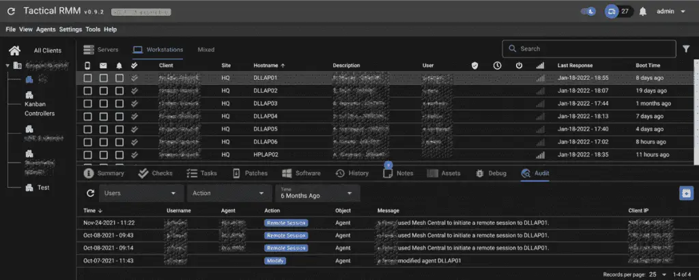699x280 pixels.
Task: Tick the email alert checkbox for DLLAP03
Action: tap(104, 103)
